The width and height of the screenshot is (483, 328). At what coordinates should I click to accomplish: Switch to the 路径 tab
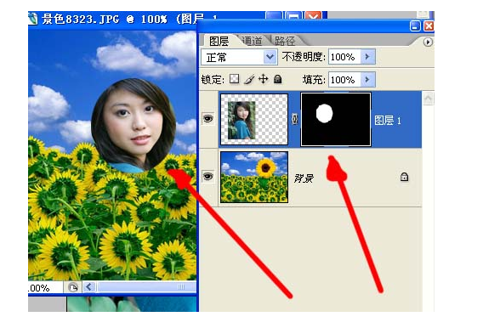pos(284,41)
